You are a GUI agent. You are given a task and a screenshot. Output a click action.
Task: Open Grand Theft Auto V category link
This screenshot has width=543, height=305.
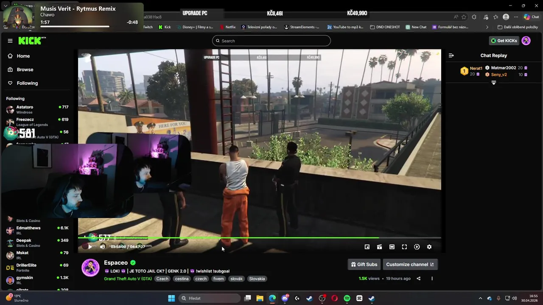click(x=128, y=279)
